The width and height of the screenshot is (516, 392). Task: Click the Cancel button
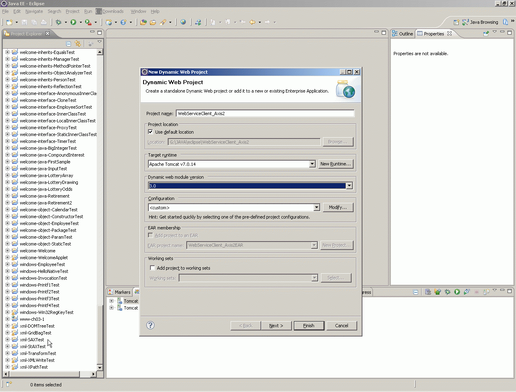click(x=341, y=326)
